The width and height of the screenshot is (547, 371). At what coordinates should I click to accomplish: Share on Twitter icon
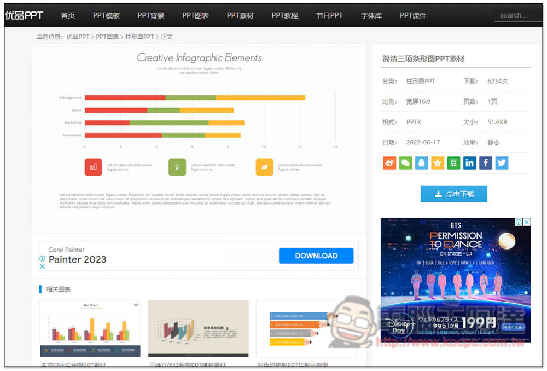click(502, 163)
